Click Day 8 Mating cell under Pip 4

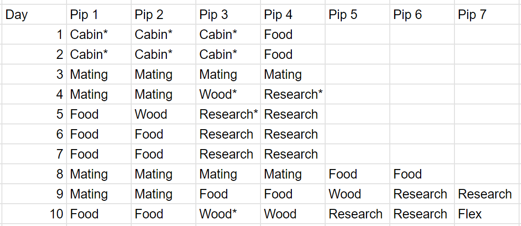point(292,174)
